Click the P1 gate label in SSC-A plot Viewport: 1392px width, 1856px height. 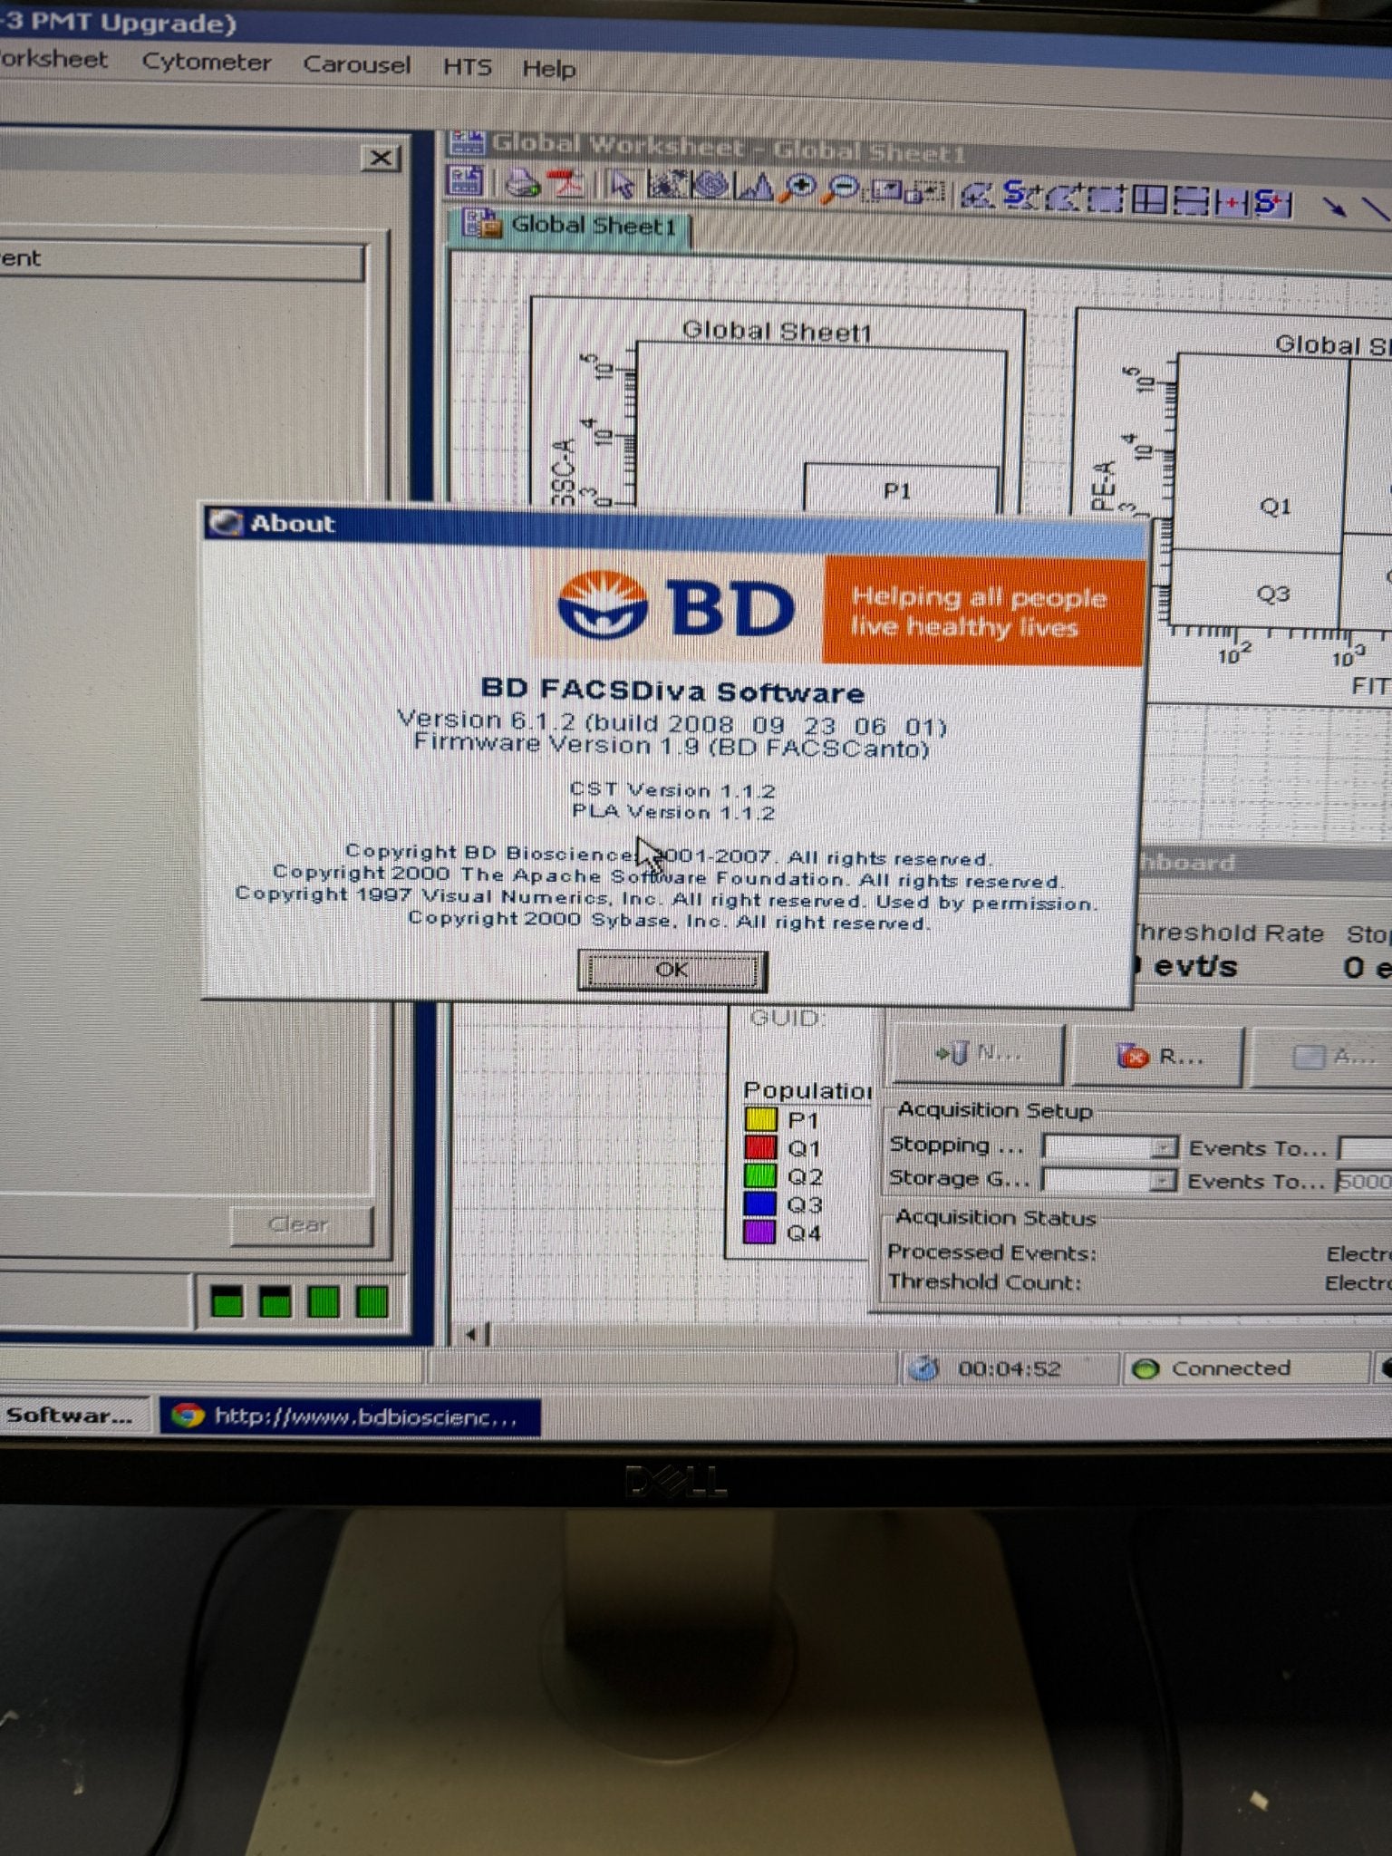pyautogui.click(x=896, y=490)
